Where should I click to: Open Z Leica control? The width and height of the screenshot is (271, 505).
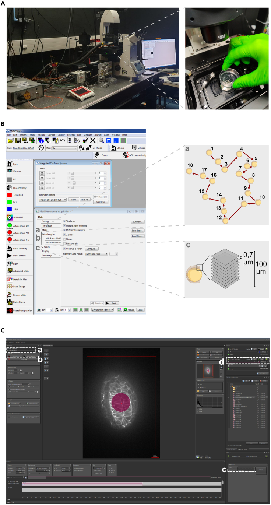point(117,148)
